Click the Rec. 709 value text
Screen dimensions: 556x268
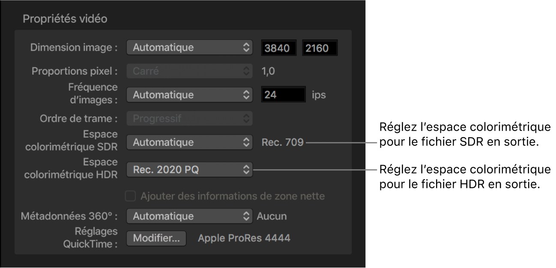[282, 142]
